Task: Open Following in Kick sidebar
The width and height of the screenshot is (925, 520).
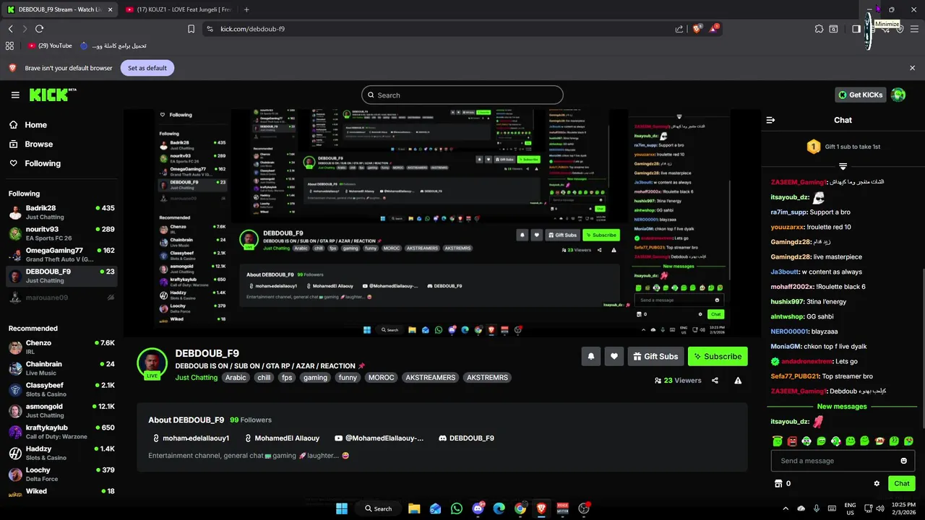Action: coord(35,163)
